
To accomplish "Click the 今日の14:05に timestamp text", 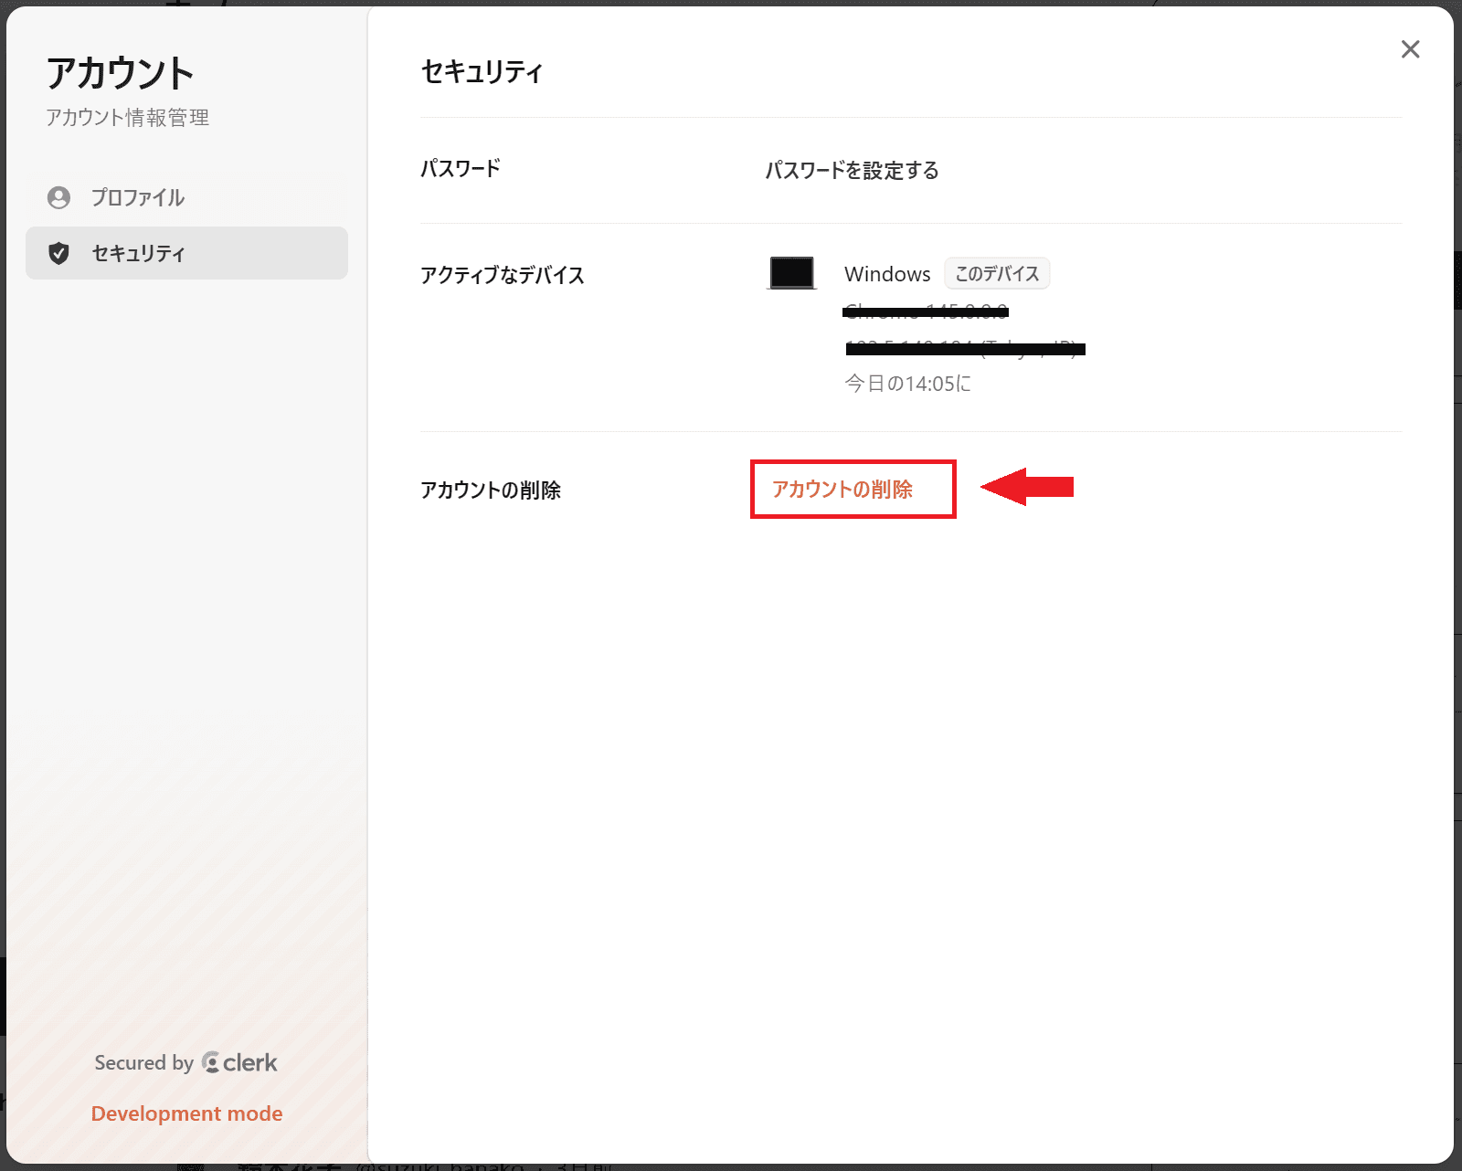I will click(x=907, y=384).
